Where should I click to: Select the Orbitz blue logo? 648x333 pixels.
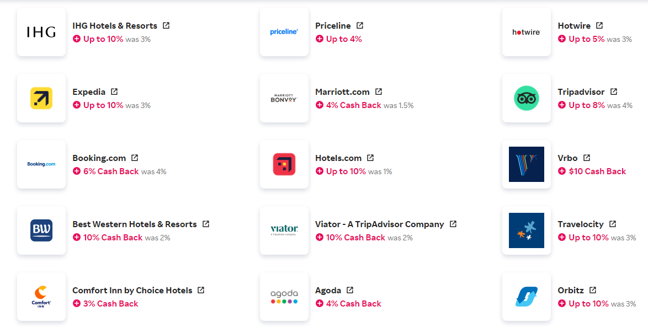pyautogui.click(x=527, y=297)
